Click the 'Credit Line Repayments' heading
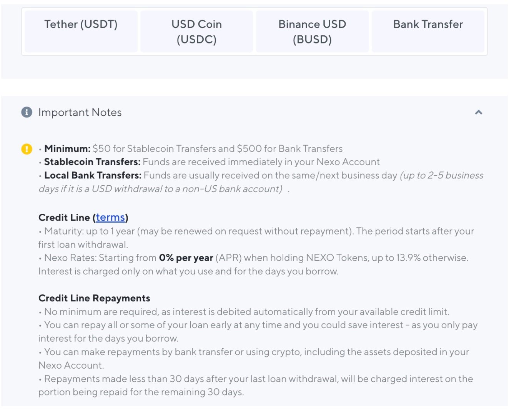 tap(94, 298)
